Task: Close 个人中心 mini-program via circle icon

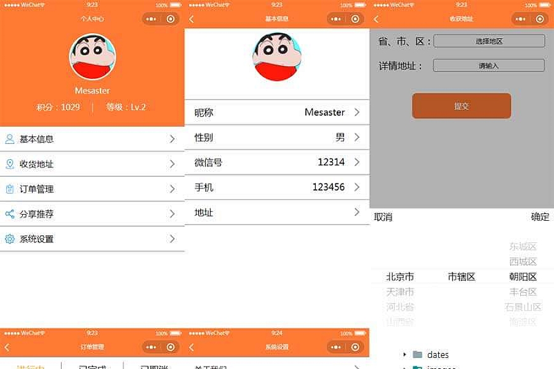Action: click(x=171, y=19)
